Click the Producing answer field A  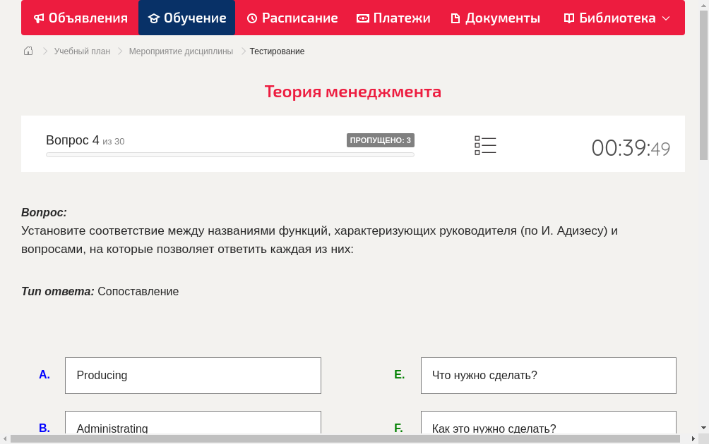point(193,375)
